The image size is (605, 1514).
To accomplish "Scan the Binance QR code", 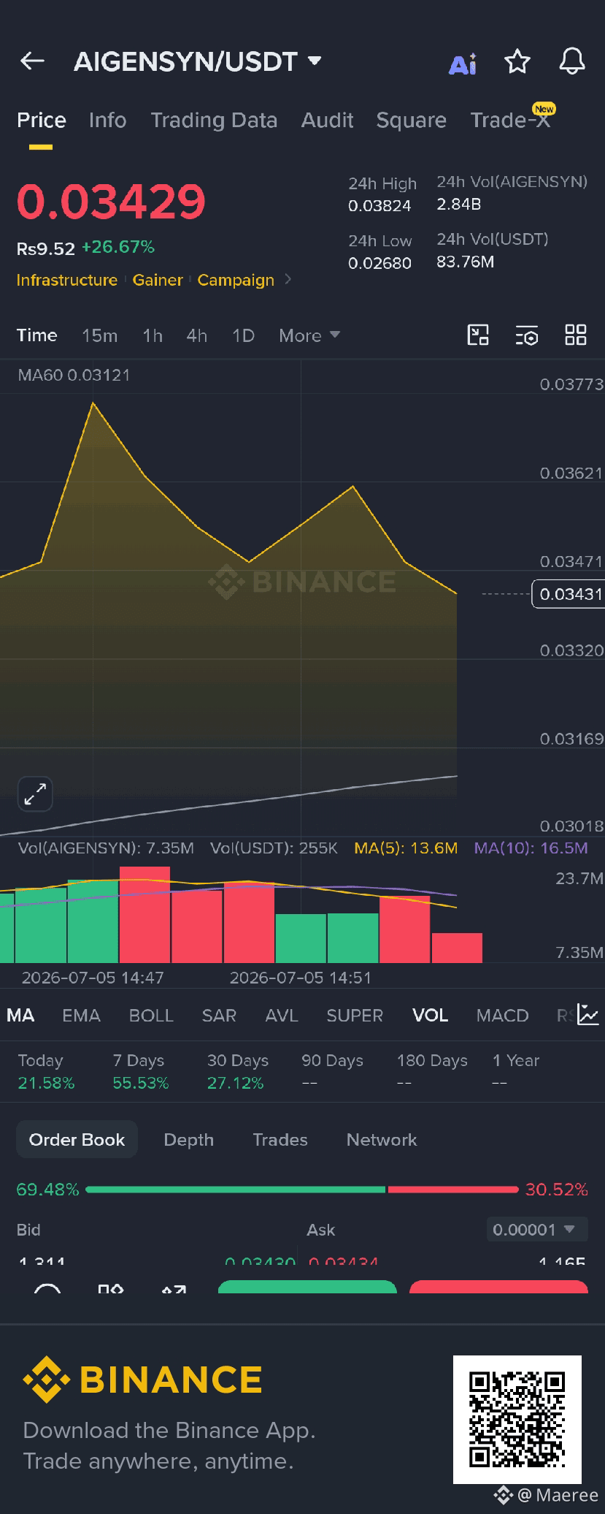I will [517, 1419].
